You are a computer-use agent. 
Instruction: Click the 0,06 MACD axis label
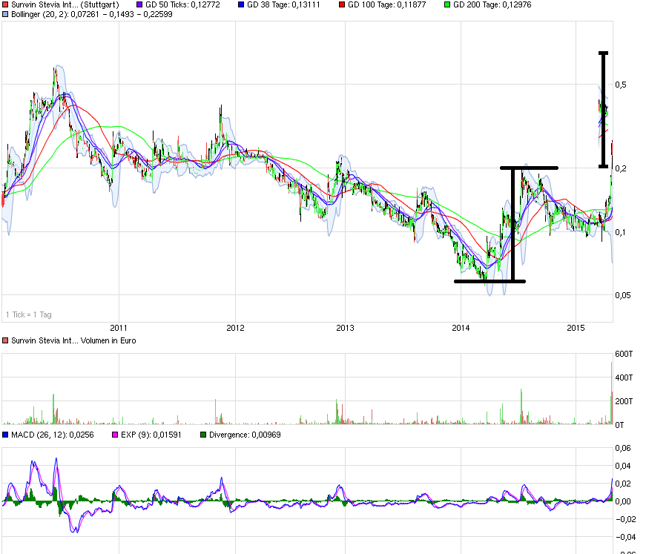pos(622,448)
